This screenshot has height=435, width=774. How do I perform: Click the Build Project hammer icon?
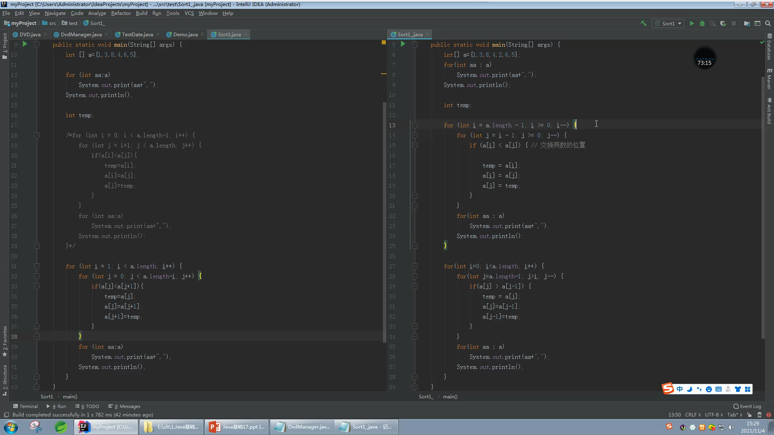[x=643, y=23]
